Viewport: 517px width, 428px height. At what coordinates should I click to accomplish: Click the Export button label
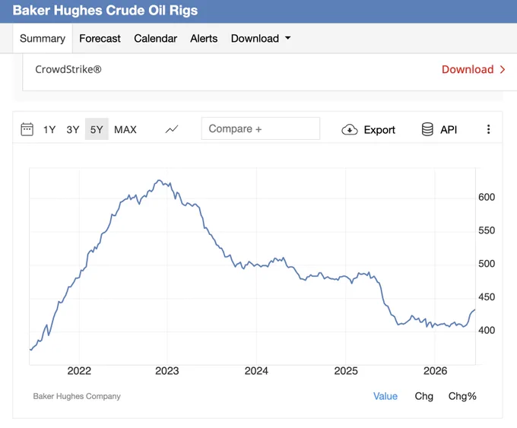379,130
